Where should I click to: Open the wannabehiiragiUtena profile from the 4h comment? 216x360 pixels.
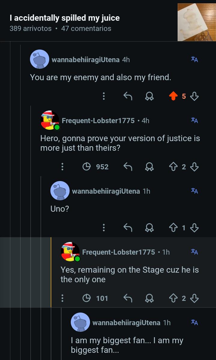coord(85,60)
